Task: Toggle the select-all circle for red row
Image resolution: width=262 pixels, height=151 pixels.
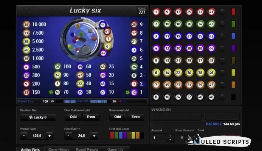Action: pyautogui.click(x=222, y=12)
